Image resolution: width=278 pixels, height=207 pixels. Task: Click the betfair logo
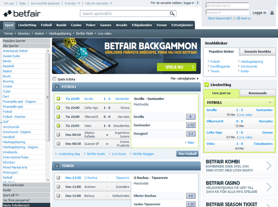coord(22,13)
